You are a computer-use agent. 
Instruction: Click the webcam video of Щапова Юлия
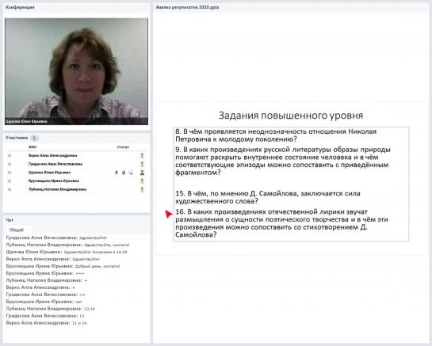[x=76, y=71]
